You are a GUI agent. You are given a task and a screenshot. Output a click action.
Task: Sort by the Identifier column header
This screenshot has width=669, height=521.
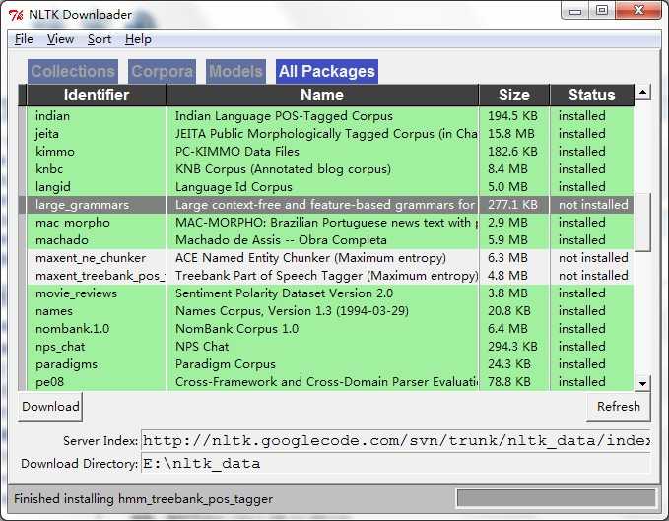click(x=97, y=95)
